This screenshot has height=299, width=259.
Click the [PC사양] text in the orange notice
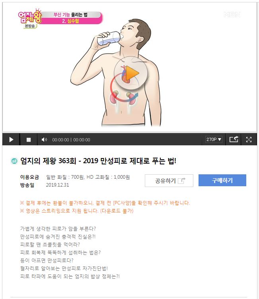122,203
